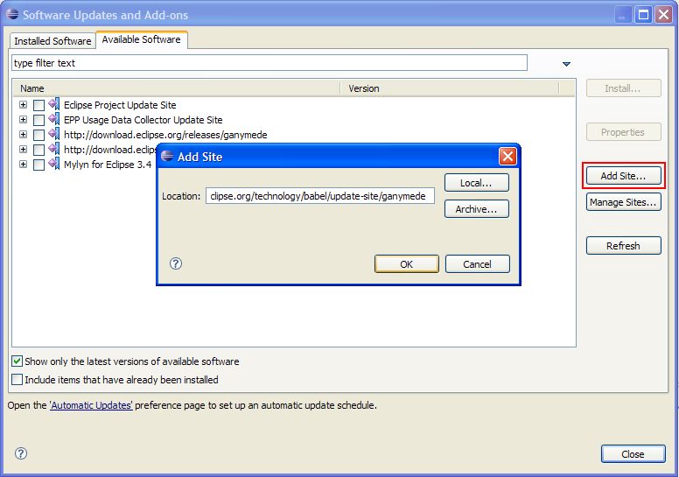Click Cancel in the Add Site dialog
The image size is (679, 477).
[x=477, y=263]
